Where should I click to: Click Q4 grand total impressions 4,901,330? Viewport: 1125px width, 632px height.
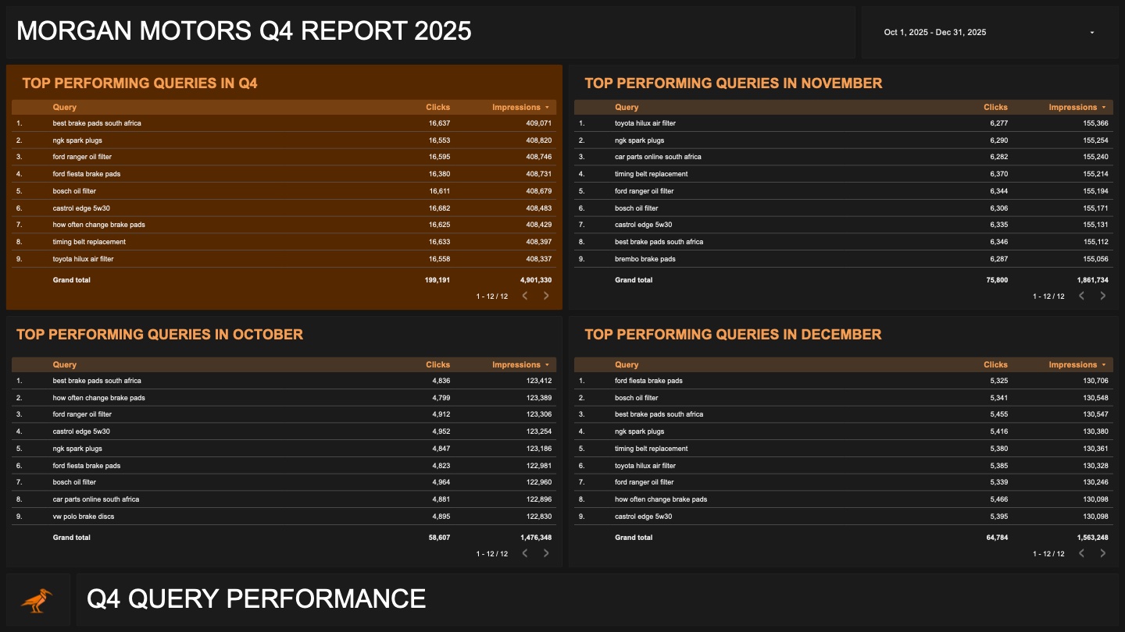[536, 280]
